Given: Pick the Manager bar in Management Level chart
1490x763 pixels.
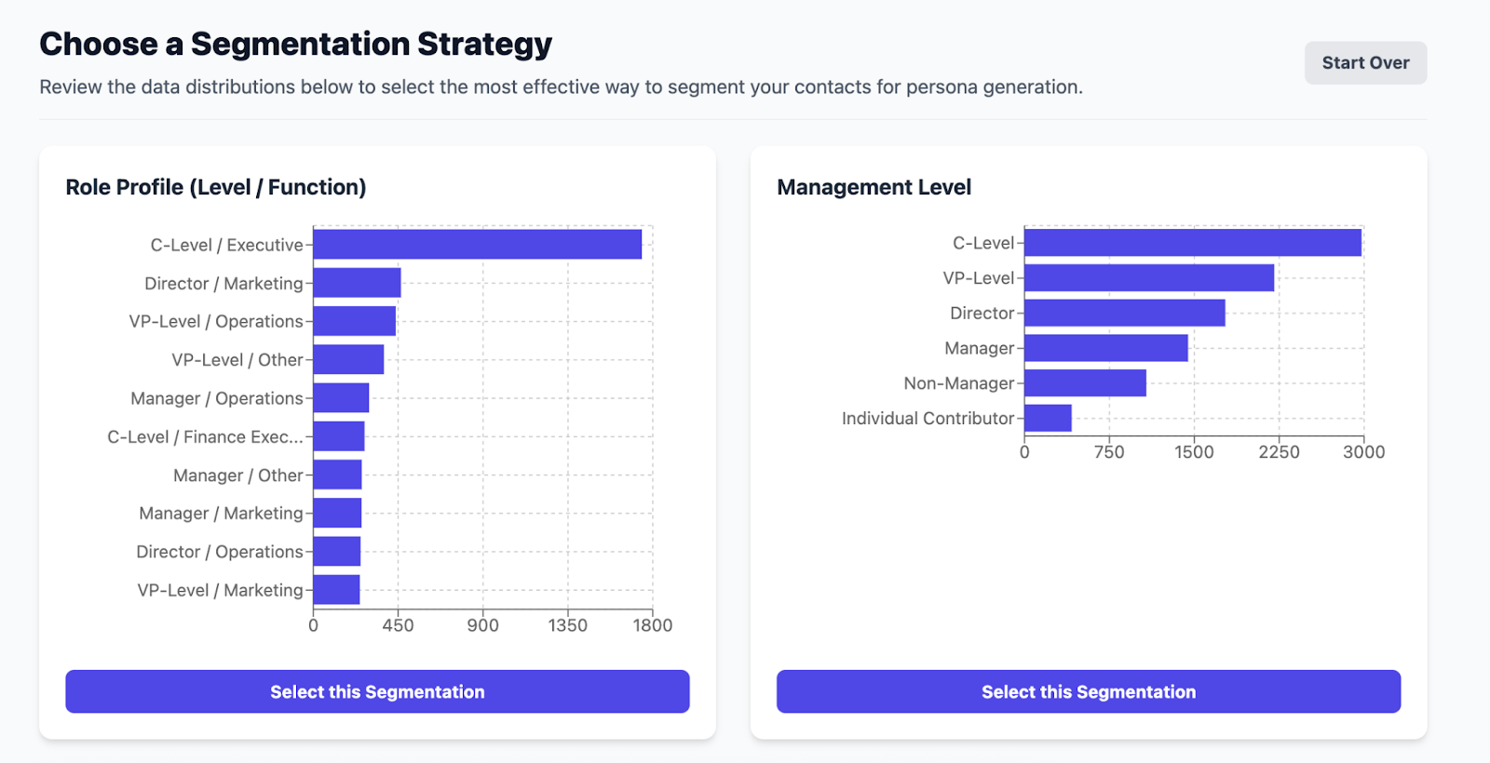Looking at the screenshot, I should [1105, 348].
